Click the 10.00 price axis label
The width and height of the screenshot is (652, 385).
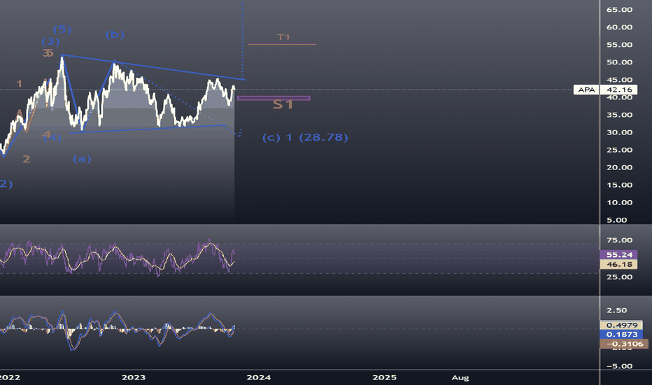click(619, 202)
